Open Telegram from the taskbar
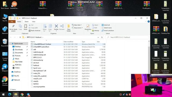The width and height of the screenshot is (172, 97). coord(28,95)
